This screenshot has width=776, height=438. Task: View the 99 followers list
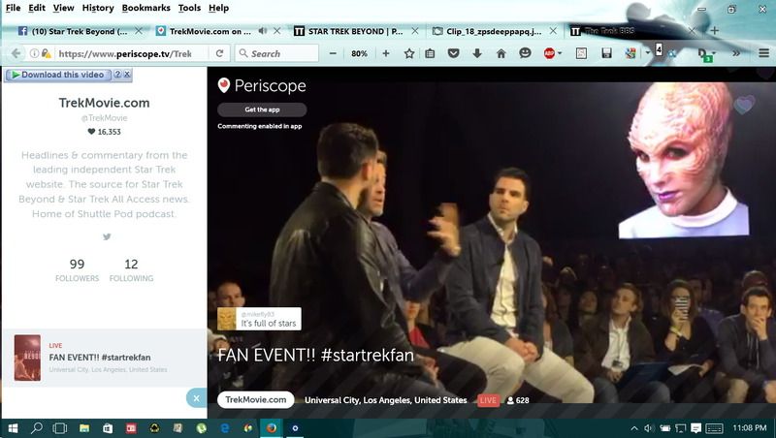[x=77, y=270]
